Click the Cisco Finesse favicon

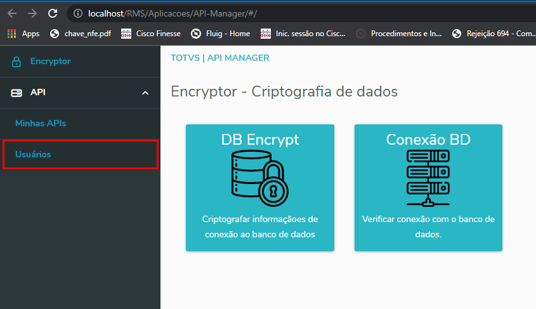pos(126,34)
